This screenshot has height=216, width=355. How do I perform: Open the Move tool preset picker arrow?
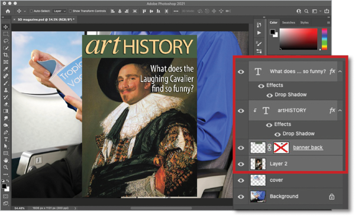coord(25,11)
